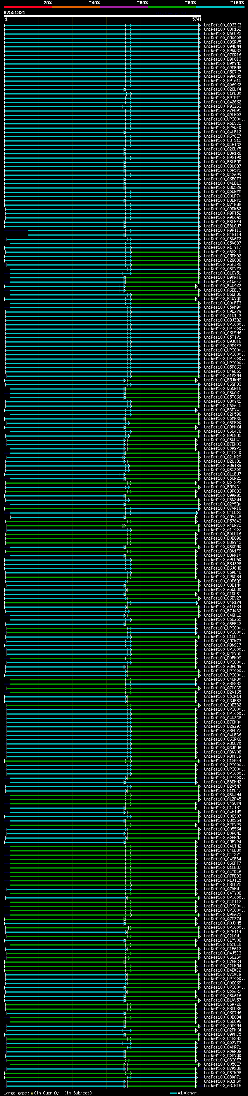
Task: Select the UniRef100_C6W4C8 label
Action: click(222, 432)
